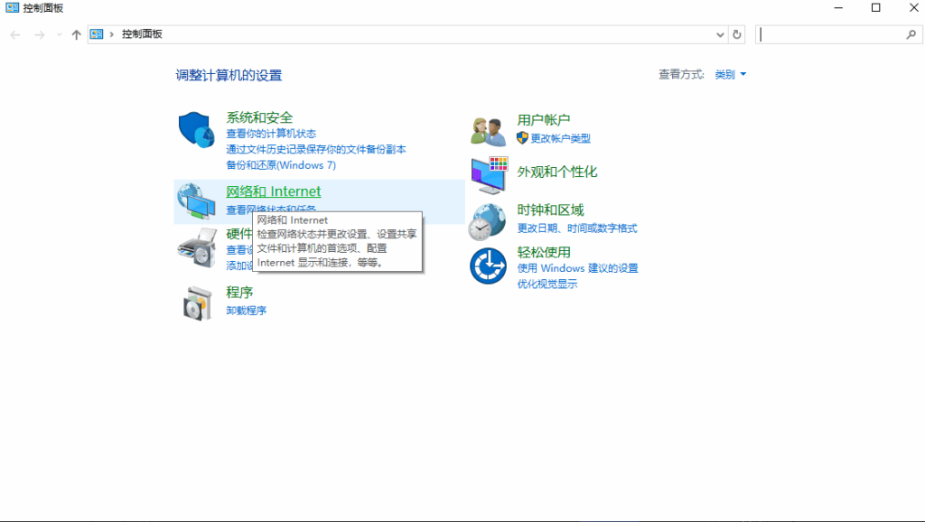This screenshot has width=925, height=522.
Task: Click the Appearance and Personalization monitor icon
Action: tap(489, 174)
